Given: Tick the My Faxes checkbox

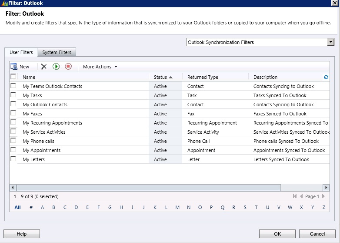Looking at the screenshot, I should pyautogui.click(x=13, y=114).
